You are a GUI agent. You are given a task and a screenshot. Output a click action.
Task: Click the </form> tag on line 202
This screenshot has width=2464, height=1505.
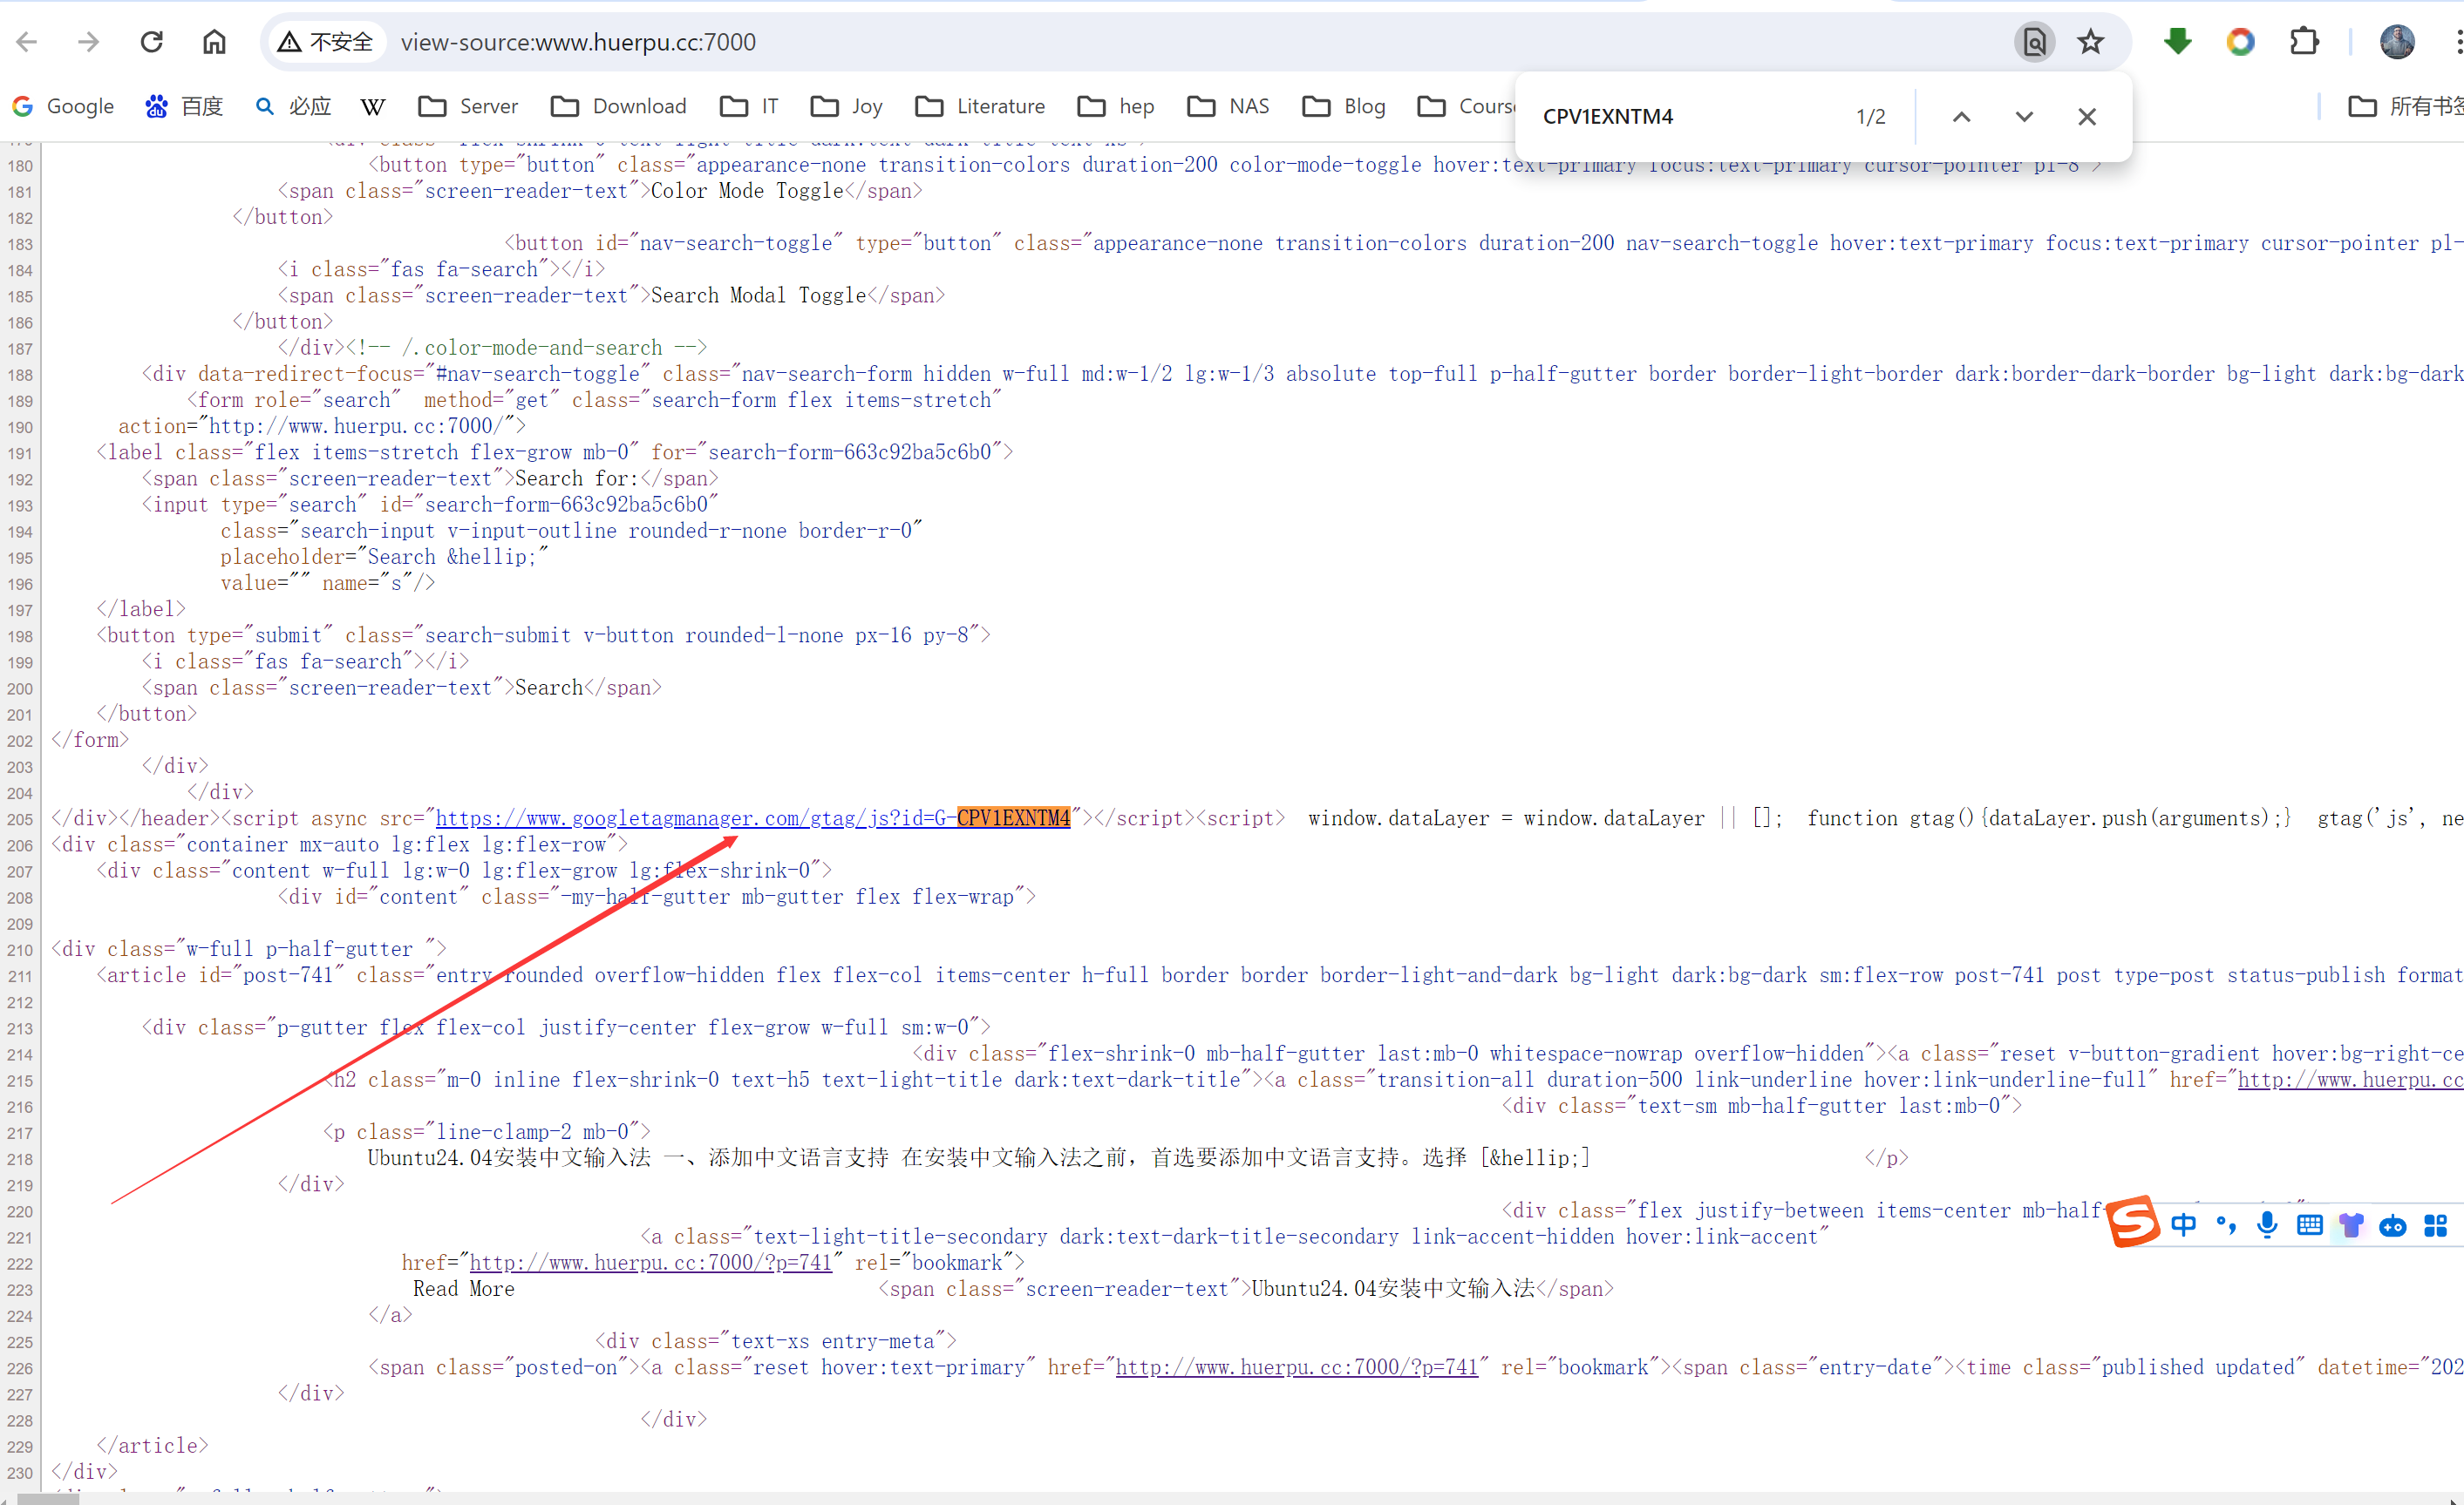pyautogui.click(x=90, y=740)
